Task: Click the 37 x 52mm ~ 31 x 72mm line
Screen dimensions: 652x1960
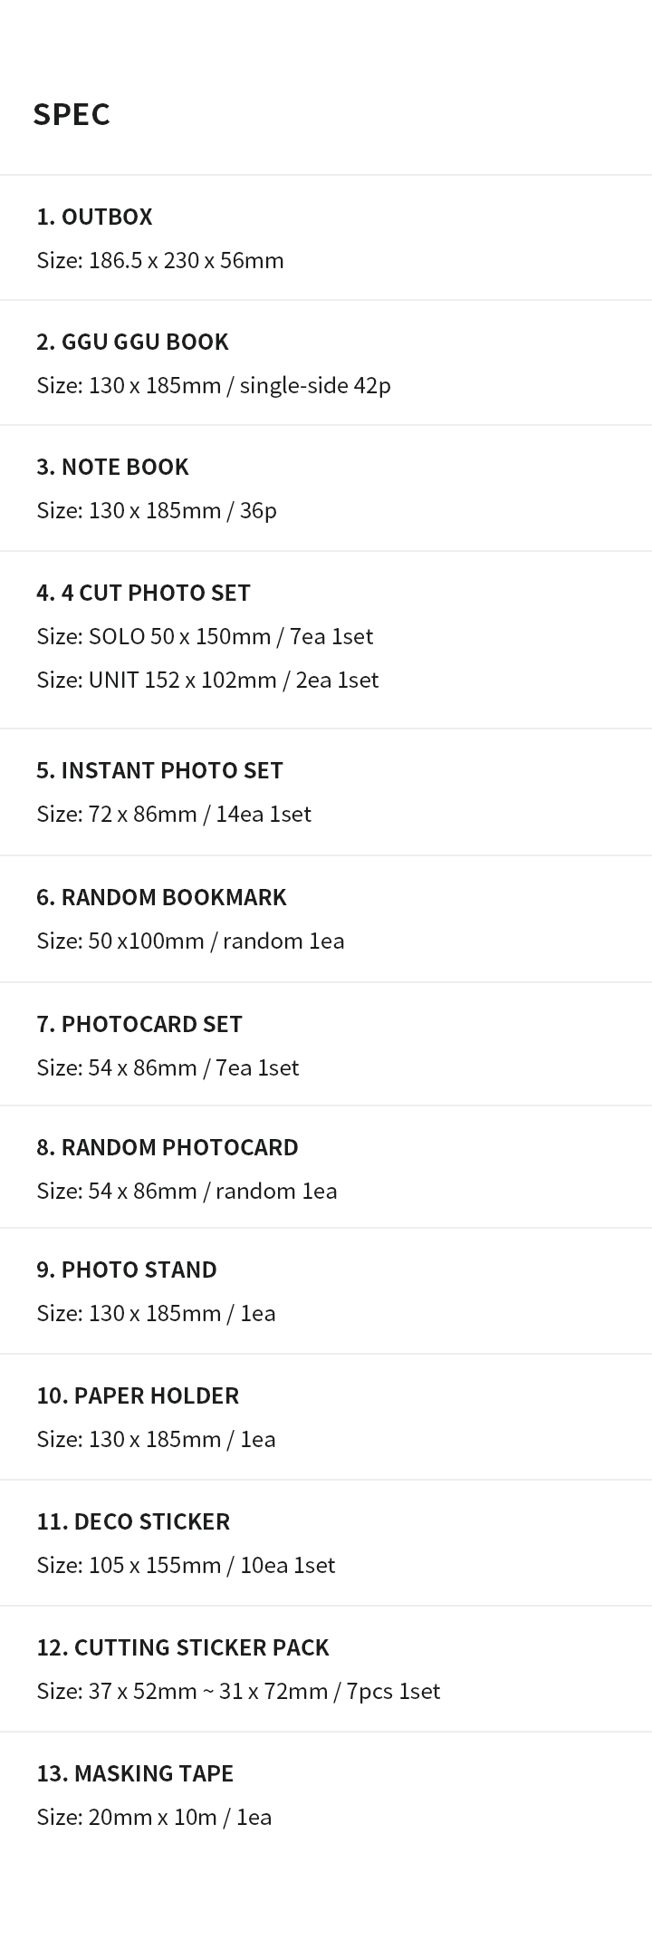Action: 238,1692
